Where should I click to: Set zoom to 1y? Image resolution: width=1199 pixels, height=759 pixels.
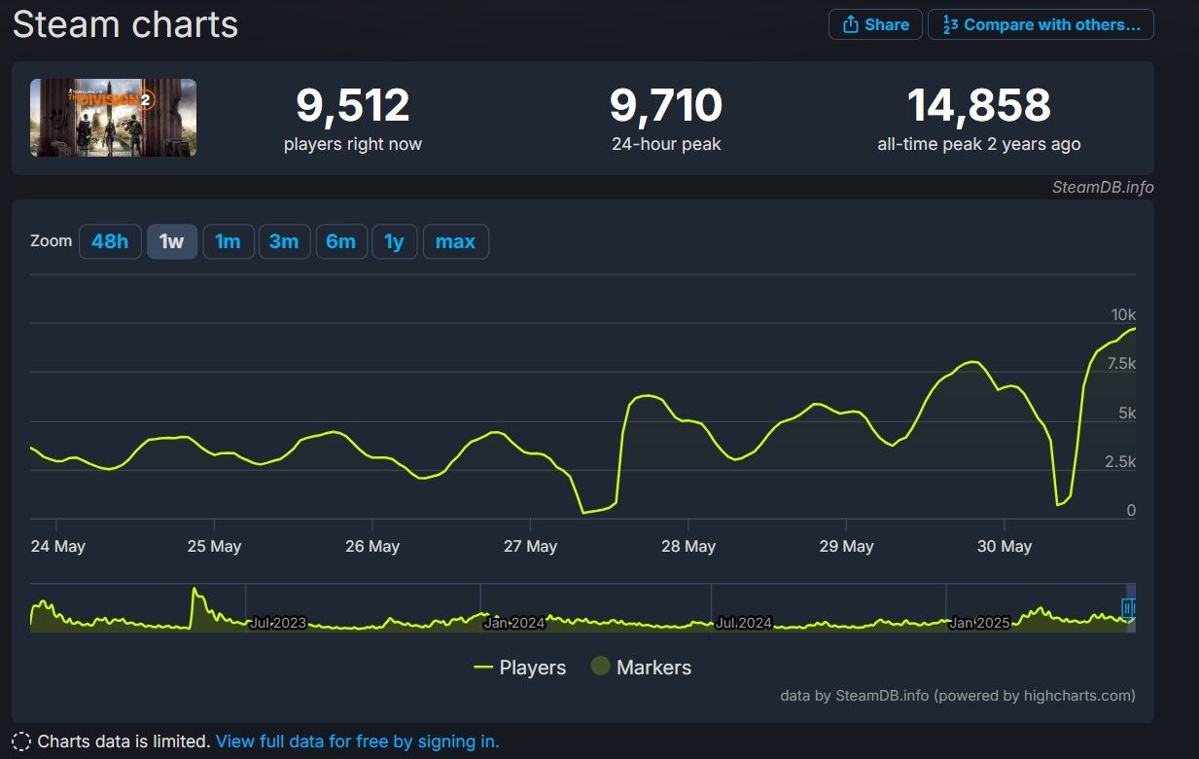tap(395, 241)
